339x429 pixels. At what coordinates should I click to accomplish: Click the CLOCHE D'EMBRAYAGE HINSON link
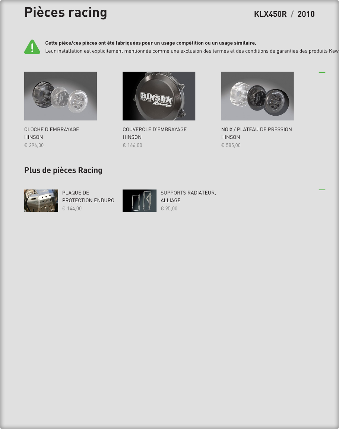pyautogui.click(x=52, y=133)
